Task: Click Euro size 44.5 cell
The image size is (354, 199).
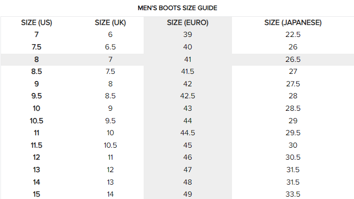Action: [187, 133]
